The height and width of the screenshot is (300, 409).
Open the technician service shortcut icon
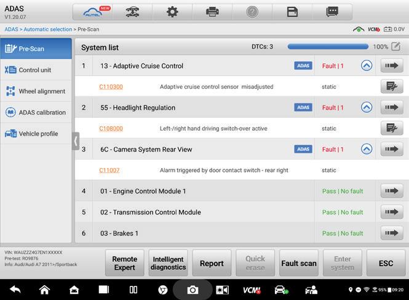click(311, 290)
